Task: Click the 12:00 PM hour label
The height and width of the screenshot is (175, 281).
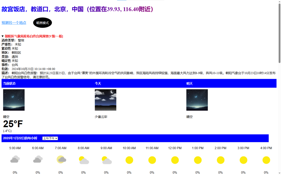Action: coord(175,148)
